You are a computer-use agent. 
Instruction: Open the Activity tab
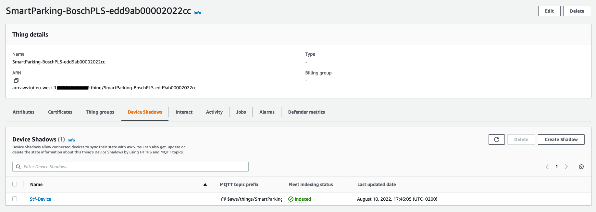[x=214, y=112]
